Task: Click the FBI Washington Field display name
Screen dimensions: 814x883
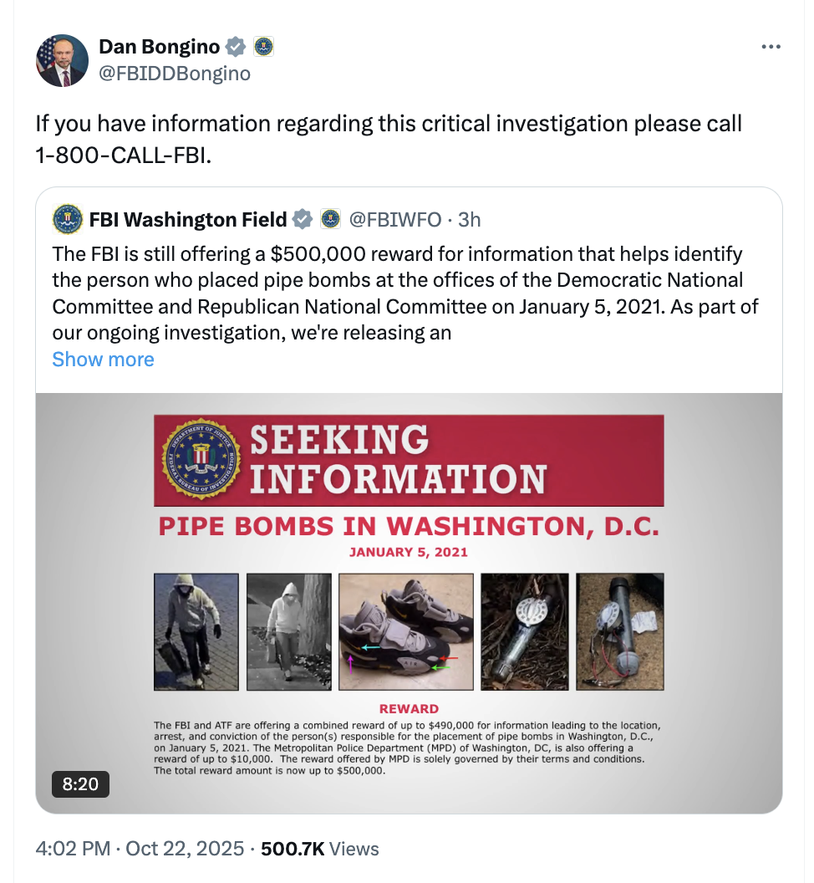Action: pyautogui.click(x=188, y=220)
